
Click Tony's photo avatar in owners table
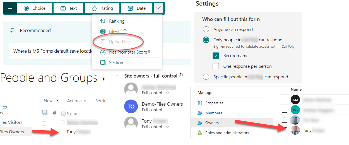(x=295, y=130)
